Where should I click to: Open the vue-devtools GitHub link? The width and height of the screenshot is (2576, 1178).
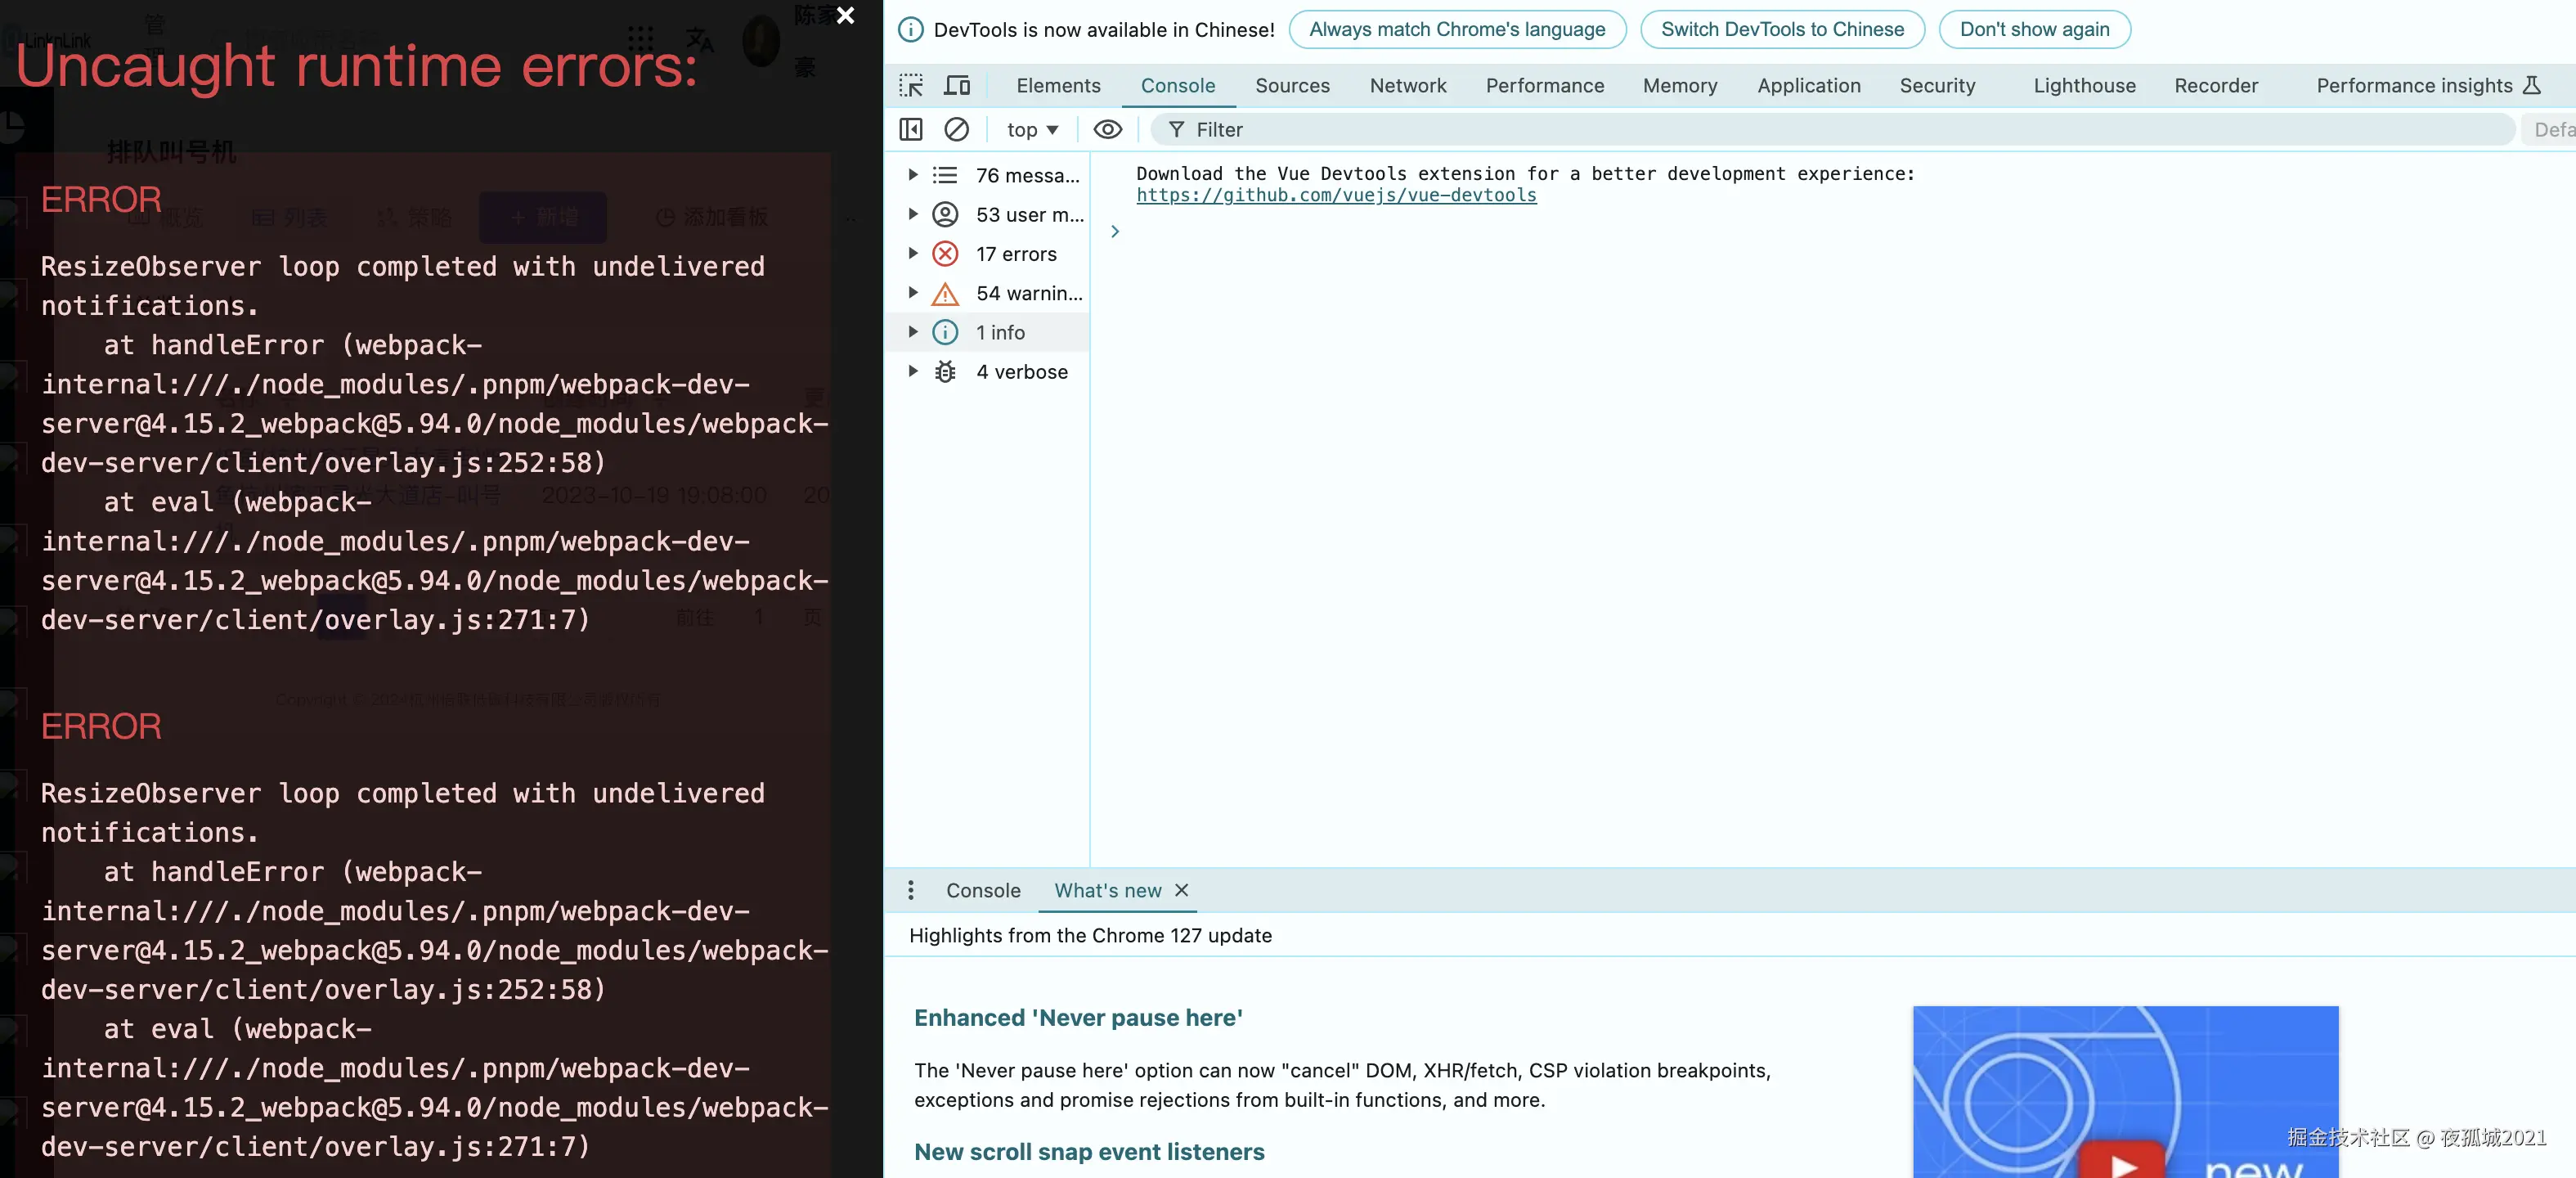coord(1336,196)
